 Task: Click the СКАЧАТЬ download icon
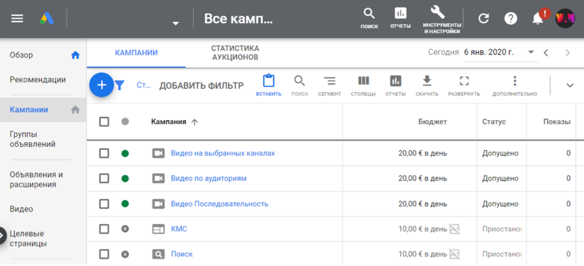[x=427, y=85]
